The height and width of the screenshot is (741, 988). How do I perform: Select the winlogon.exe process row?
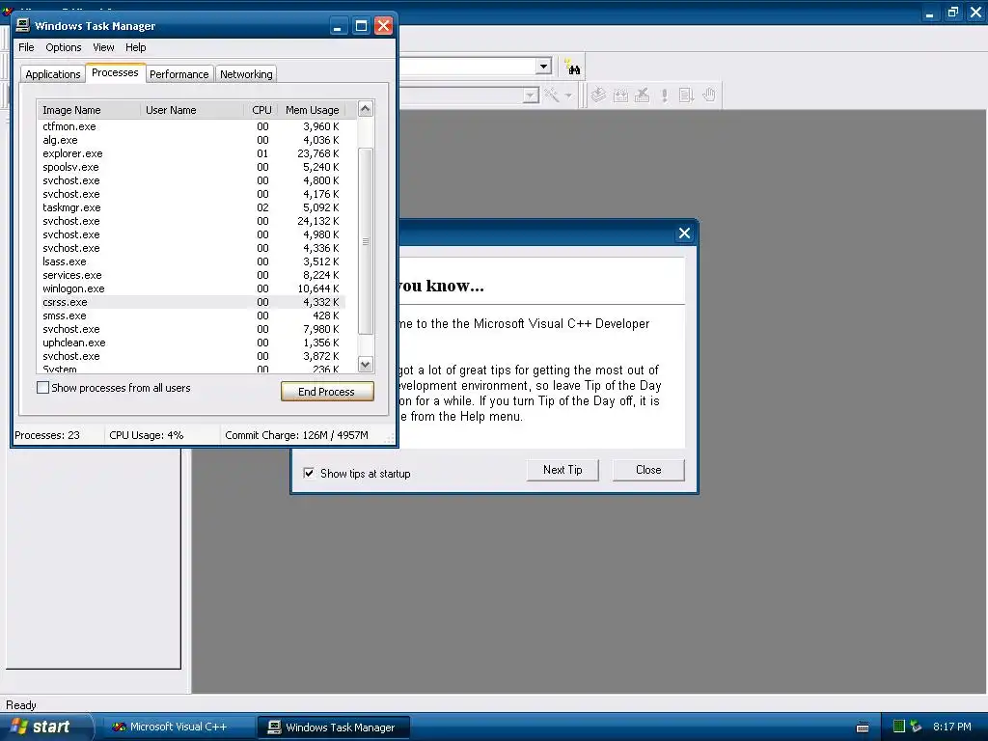point(191,288)
